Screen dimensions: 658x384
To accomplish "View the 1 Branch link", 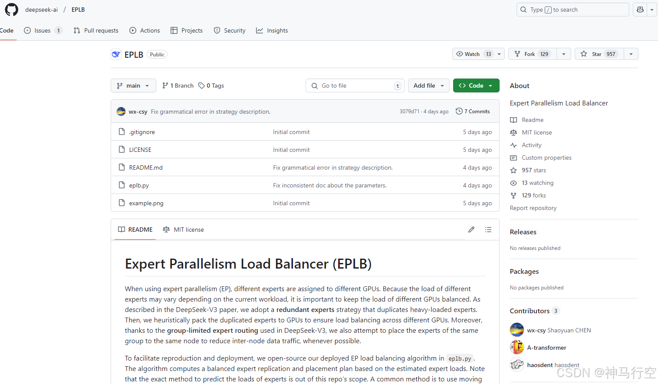I will click(x=178, y=85).
